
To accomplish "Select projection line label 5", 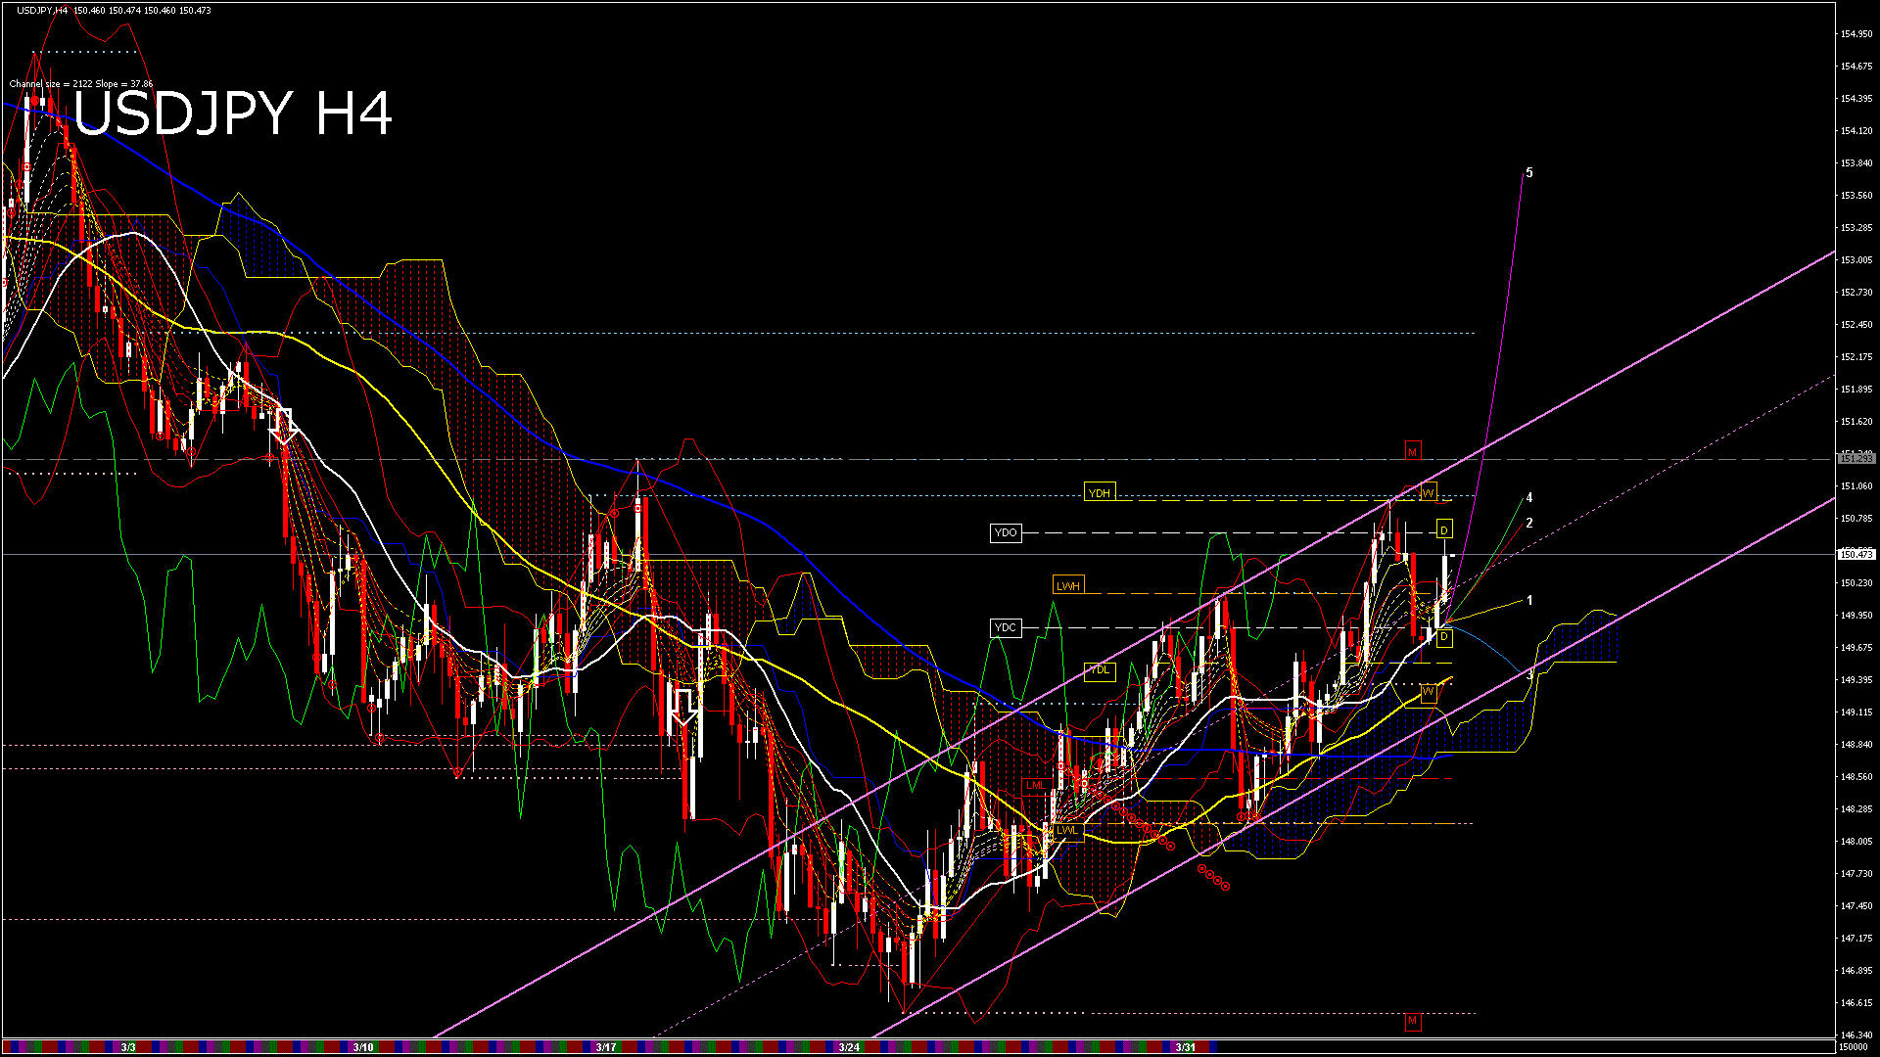I will pos(1529,173).
